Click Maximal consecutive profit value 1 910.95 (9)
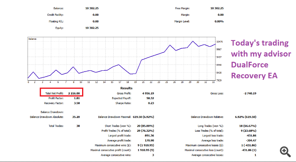 [146, 150]
